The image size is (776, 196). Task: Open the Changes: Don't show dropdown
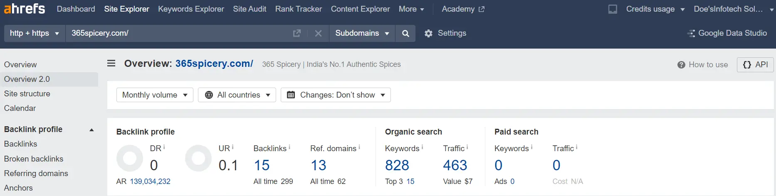pos(336,95)
